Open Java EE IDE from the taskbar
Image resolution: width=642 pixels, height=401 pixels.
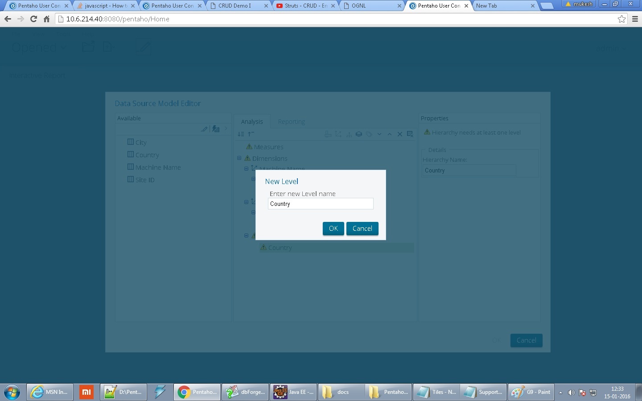point(293,392)
